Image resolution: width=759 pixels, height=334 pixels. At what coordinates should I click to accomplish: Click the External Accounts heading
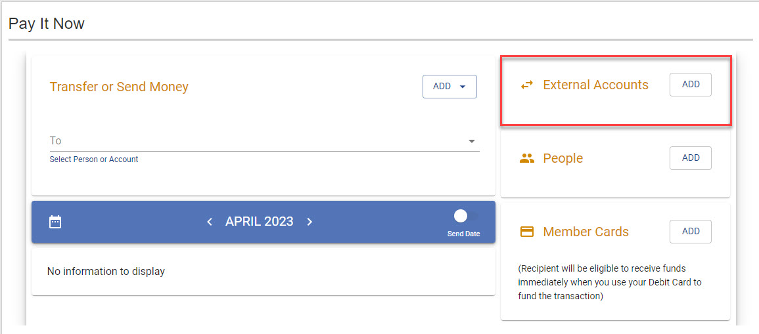595,85
